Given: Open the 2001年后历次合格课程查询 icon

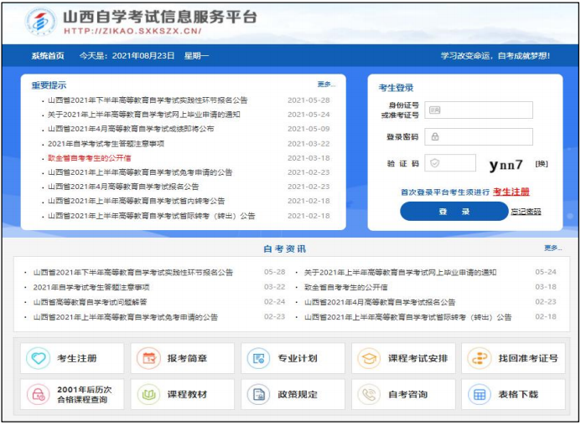Looking at the screenshot, I should (39, 394).
